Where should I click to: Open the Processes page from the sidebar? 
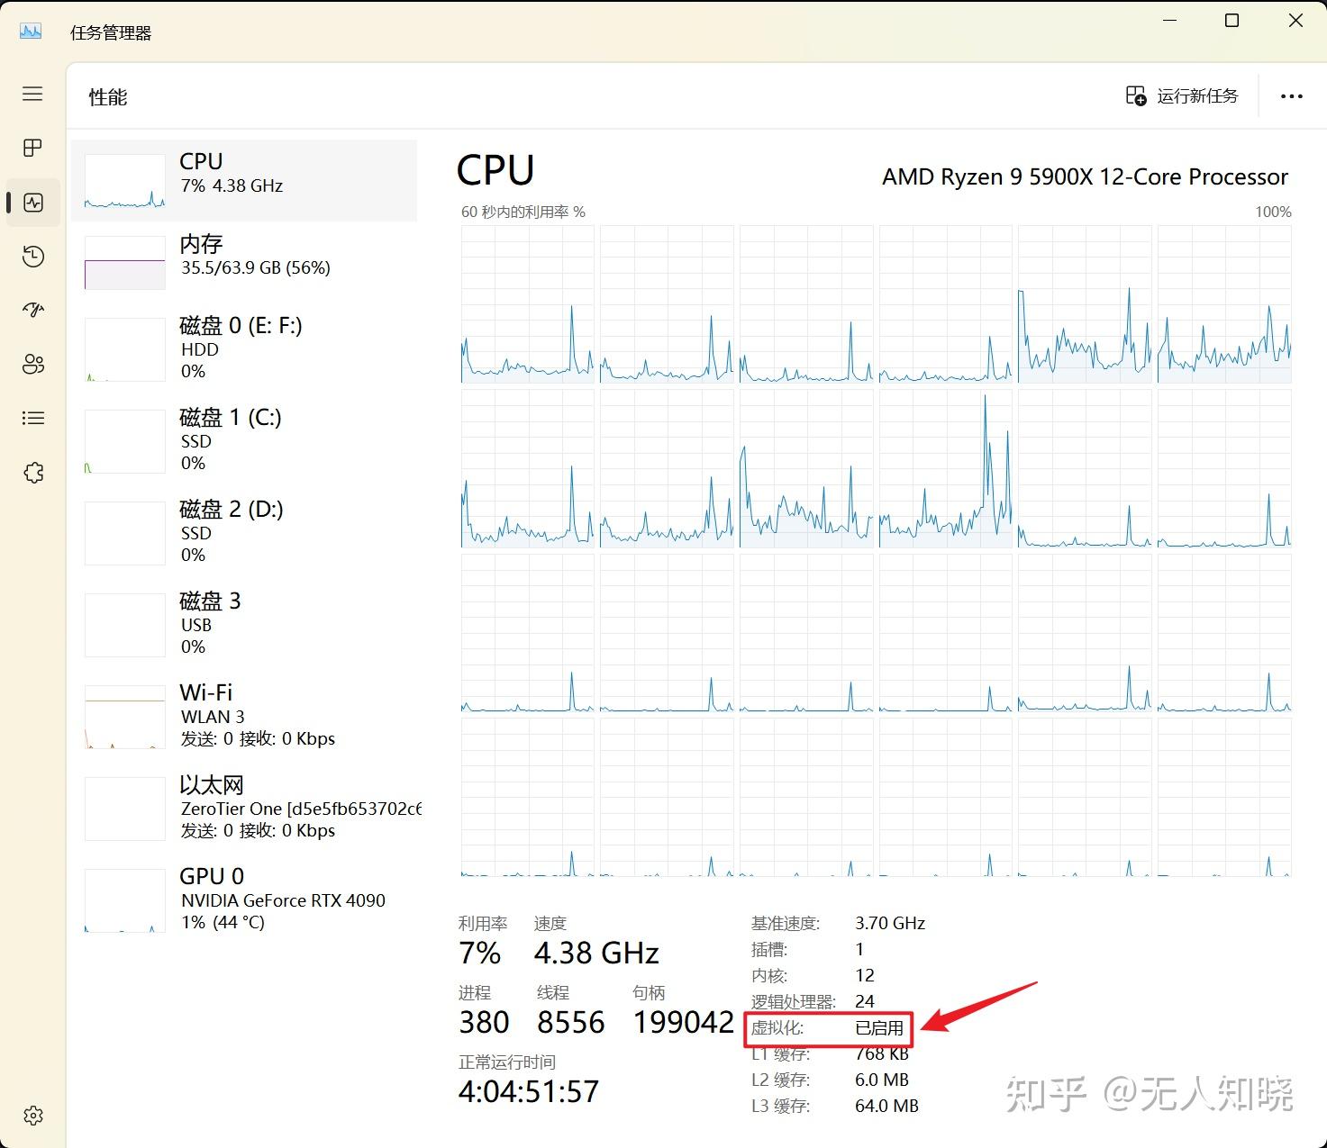(x=32, y=148)
